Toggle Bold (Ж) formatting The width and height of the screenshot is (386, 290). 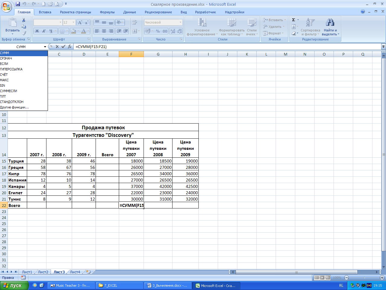click(37, 31)
